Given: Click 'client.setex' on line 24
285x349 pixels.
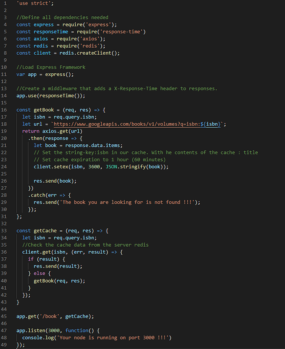Looking at the screenshot, I should tap(51, 167).
